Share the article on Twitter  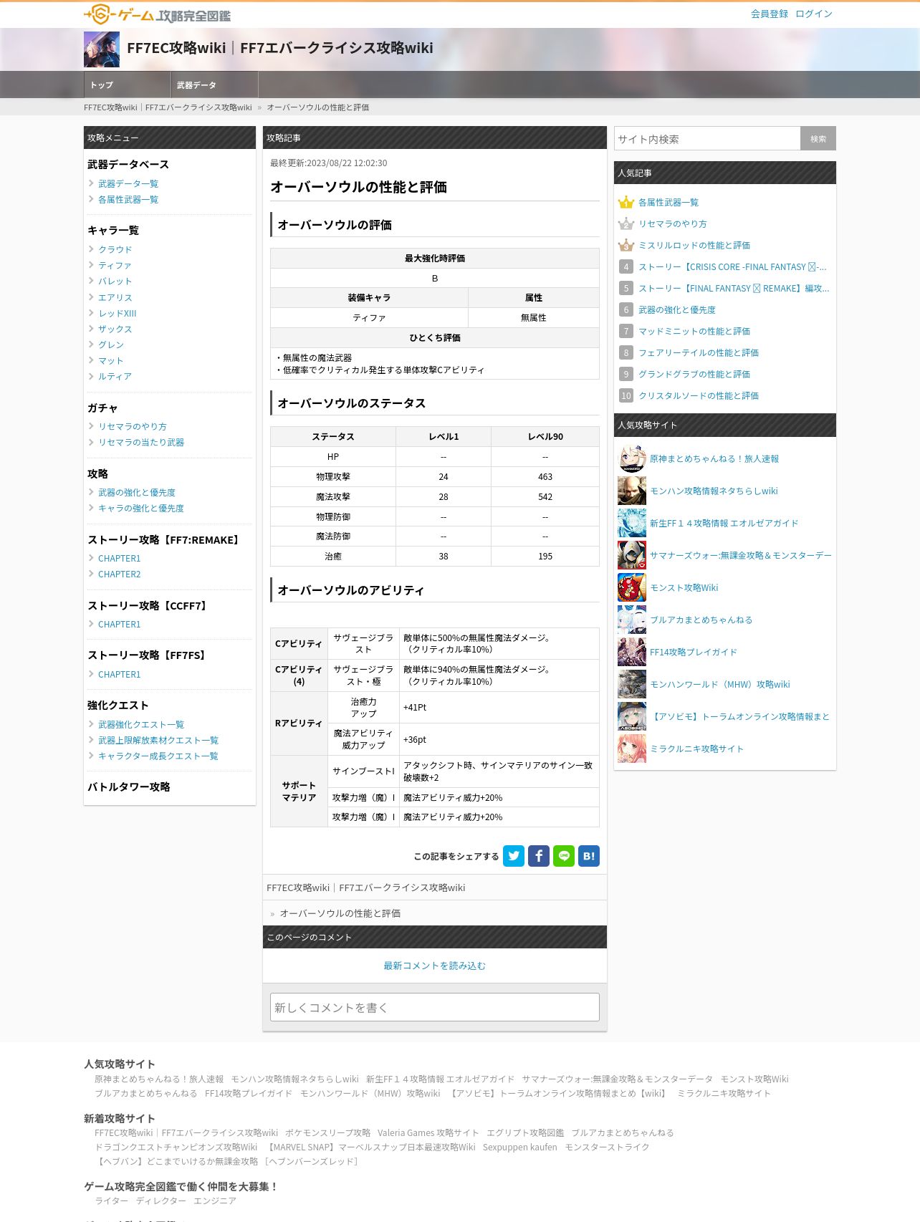point(514,856)
